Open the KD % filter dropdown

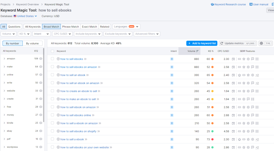pos(24,34)
